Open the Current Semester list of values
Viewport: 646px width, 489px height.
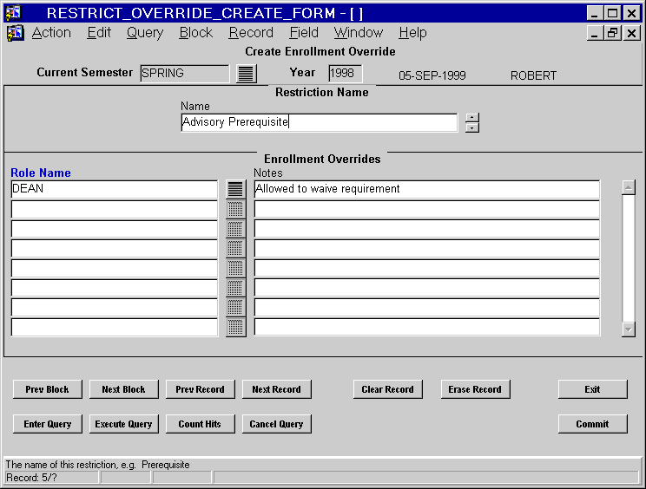(247, 74)
